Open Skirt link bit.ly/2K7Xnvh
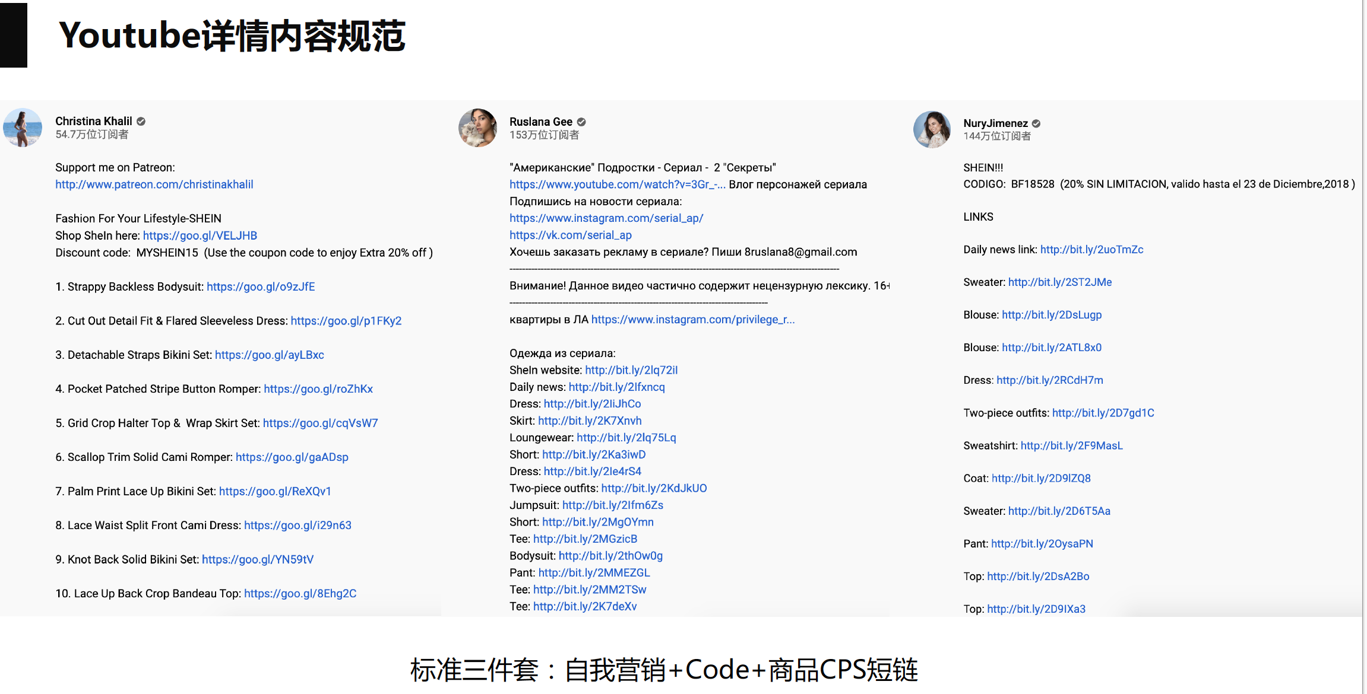Viewport: 1367px width, 694px height. [x=590, y=421]
